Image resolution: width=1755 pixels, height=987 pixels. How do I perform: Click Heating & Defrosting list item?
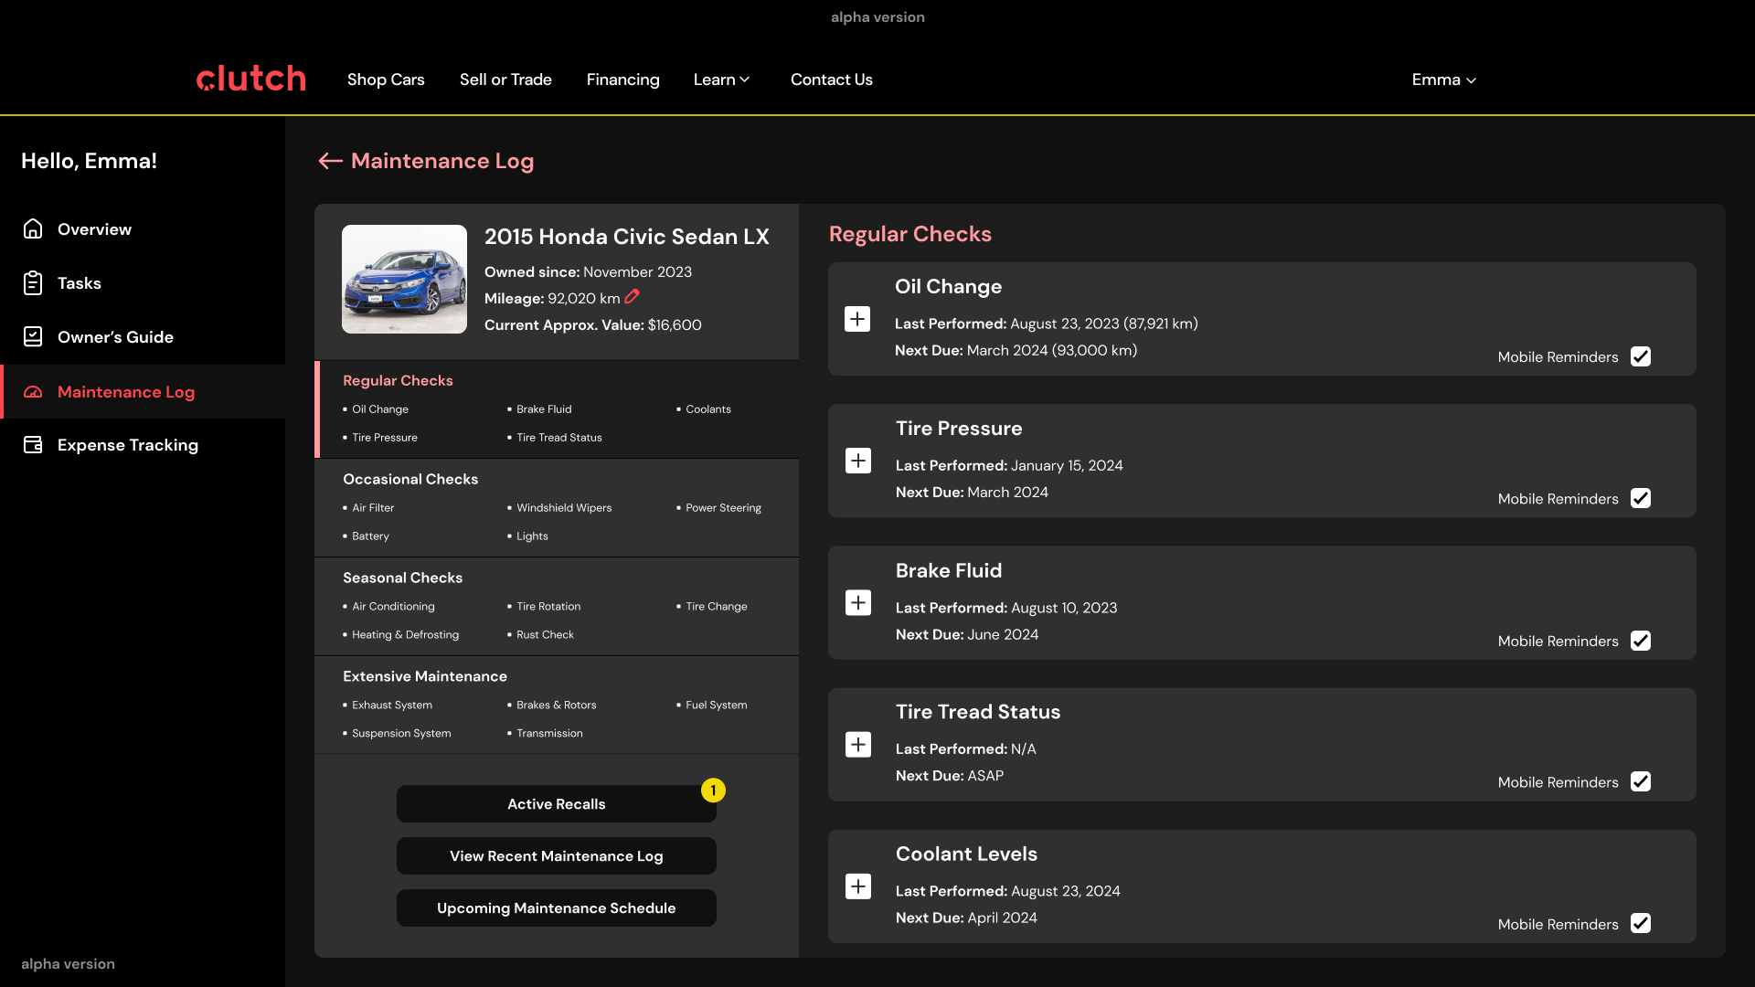(406, 635)
